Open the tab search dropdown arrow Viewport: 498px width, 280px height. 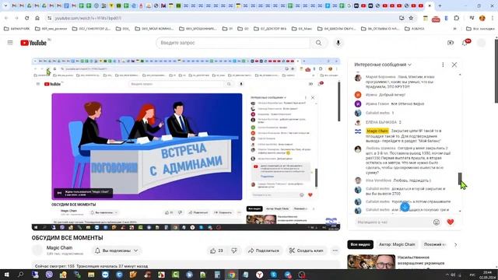pyautogui.click(x=5, y=5)
